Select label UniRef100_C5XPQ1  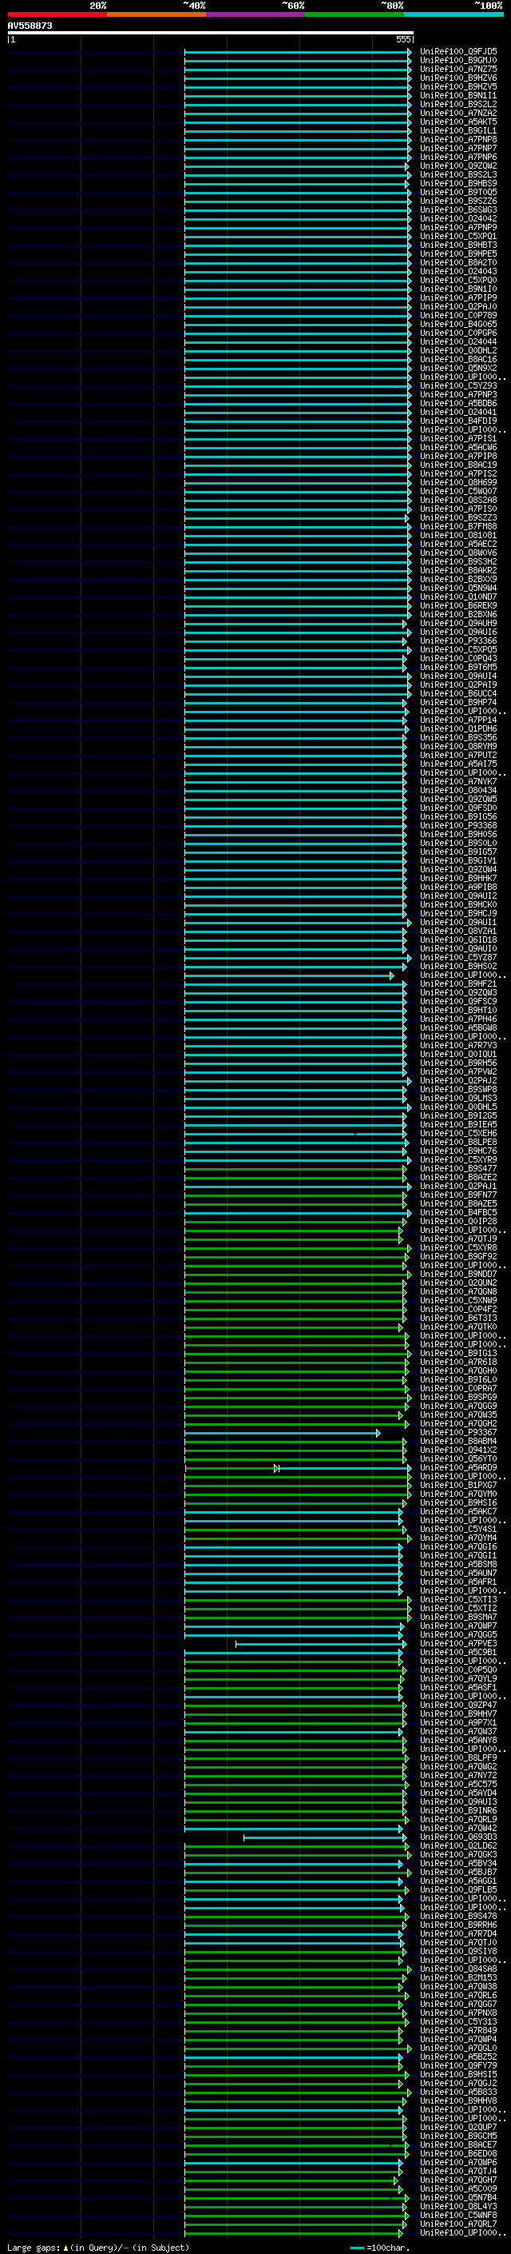point(458,236)
